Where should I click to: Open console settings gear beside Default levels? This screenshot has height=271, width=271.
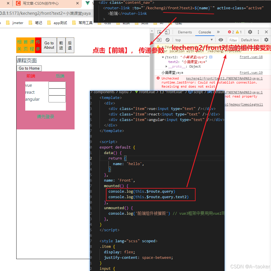pos(266,40)
